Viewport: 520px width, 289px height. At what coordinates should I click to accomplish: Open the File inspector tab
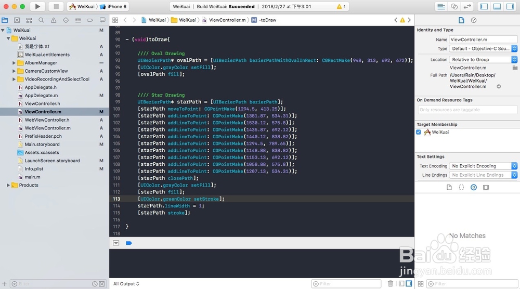click(x=461, y=20)
